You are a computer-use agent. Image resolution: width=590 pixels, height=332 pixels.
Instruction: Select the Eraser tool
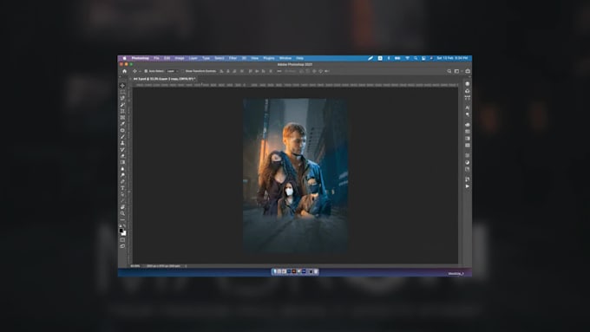(x=122, y=156)
